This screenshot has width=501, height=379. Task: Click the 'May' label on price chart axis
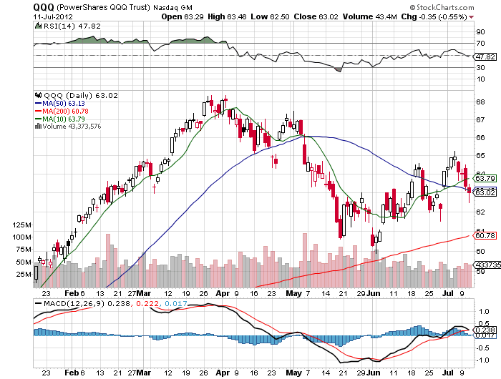pyautogui.click(x=293, y=293)
